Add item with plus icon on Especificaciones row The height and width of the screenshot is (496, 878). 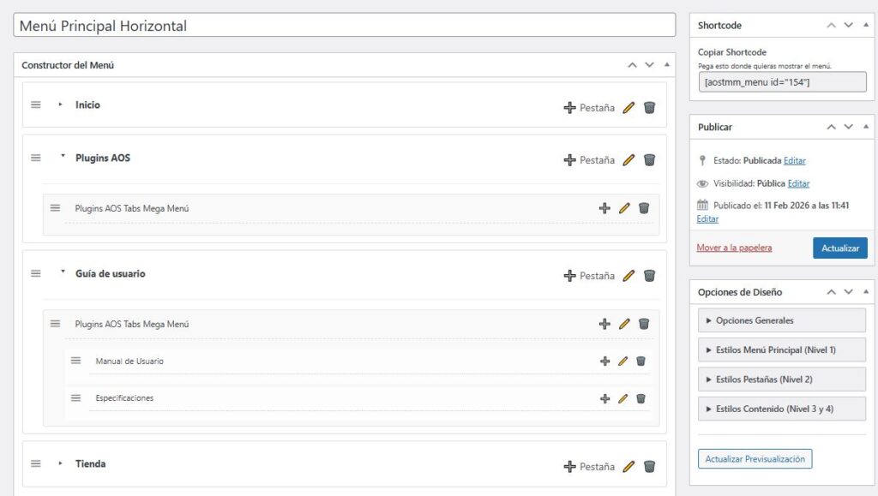coord(604,398)
